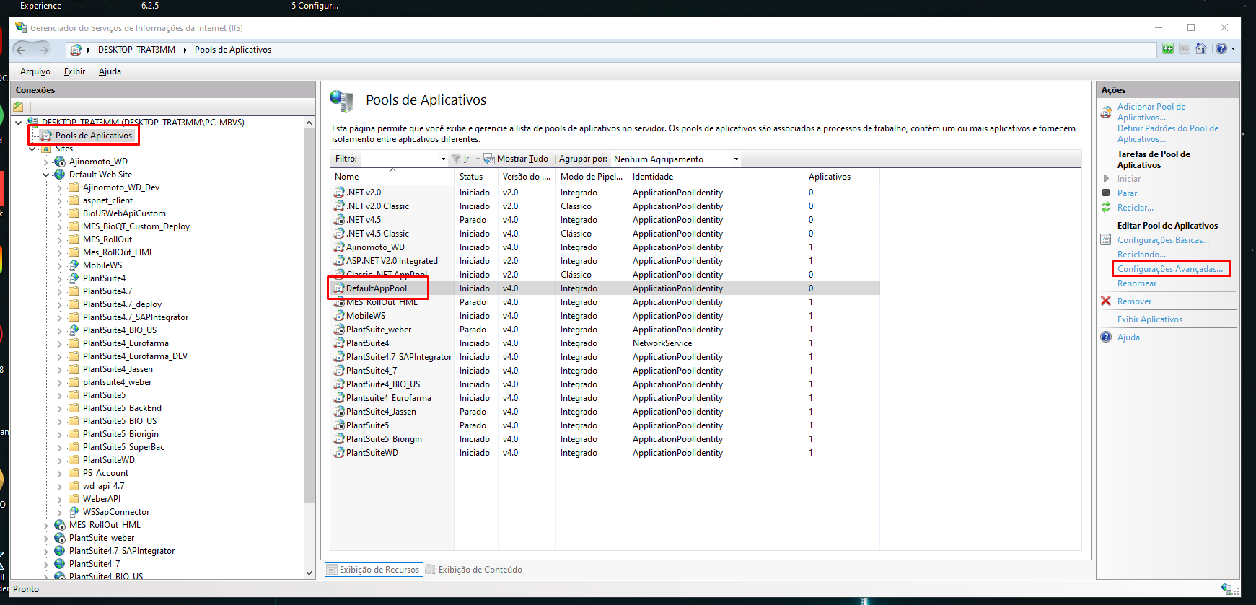Click the Configurações Básicas icon

tap(1106, 239)
